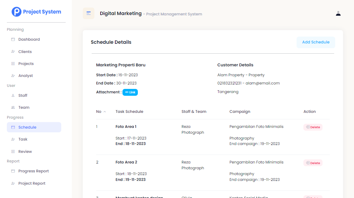Sort by Campaign column header

click(x=240, y=111)
